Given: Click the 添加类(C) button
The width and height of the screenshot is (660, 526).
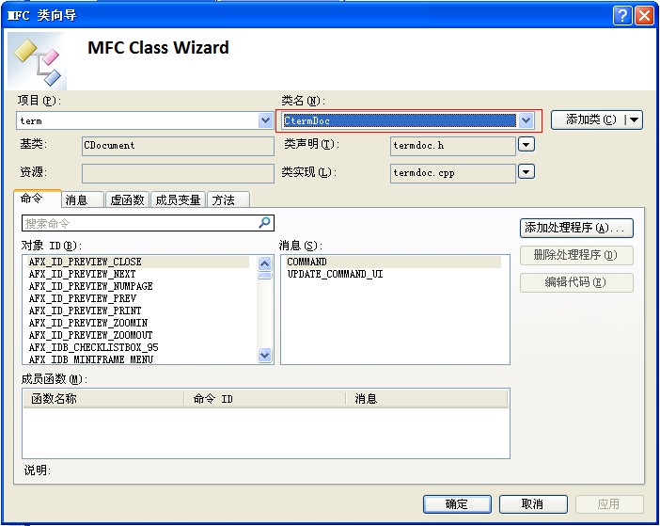Looking at the screenshot, I should [590, 120].
